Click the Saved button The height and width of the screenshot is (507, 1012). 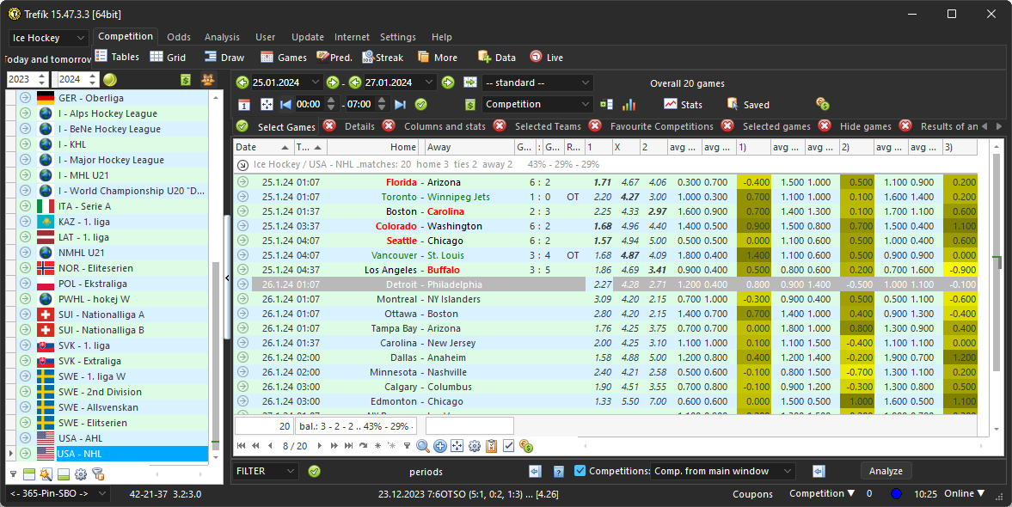pyautogui.click(x=748, y=105)
